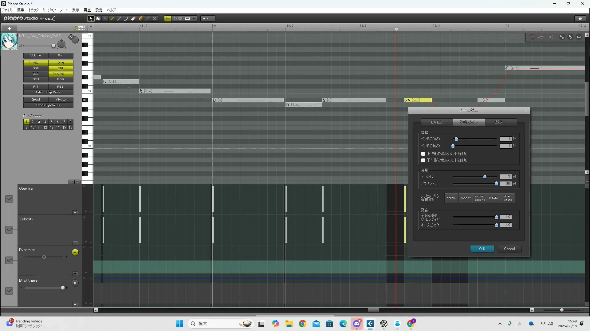The width and height of the screenshot is (590, 331).
Task: Choose the curve line tool
Action: coord(126,19)
